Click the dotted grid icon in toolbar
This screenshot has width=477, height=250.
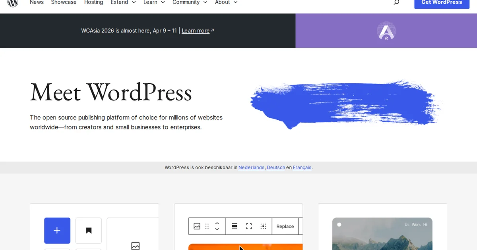pyautogui.click(x=263, y=226)
